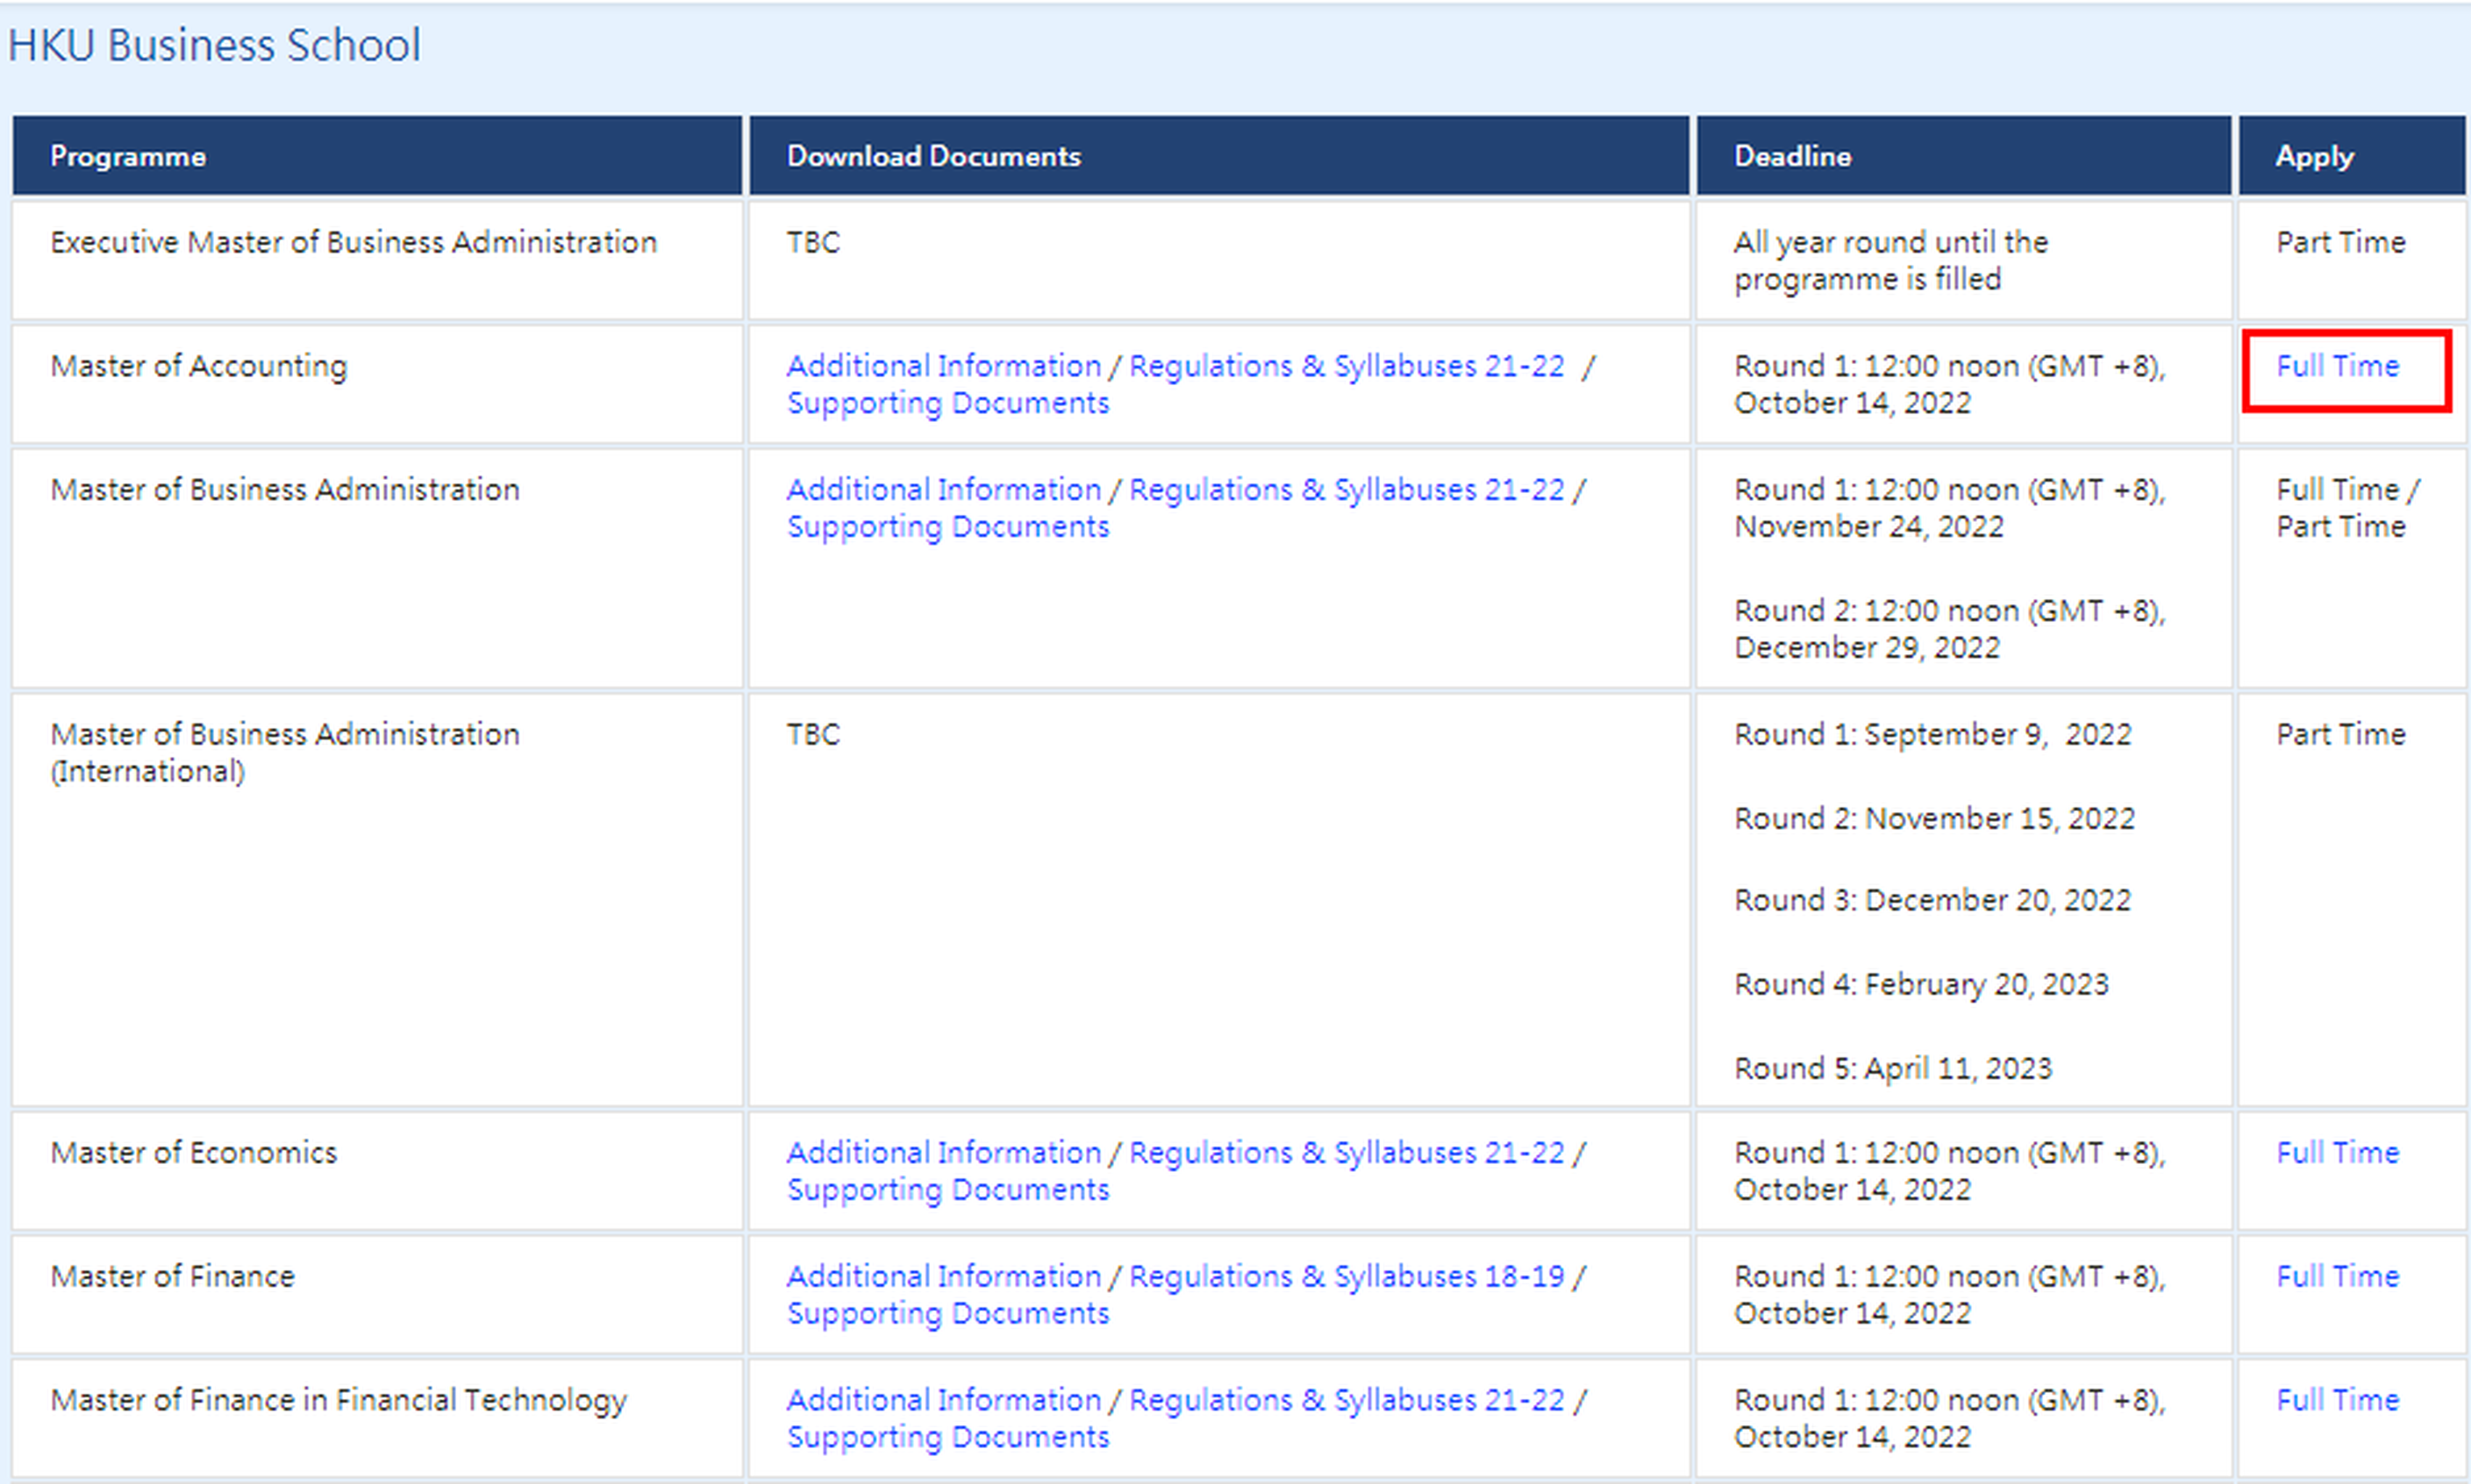Open Regulations & Syllabuses 18-19 link
Image resolution: width=2471 pixels, height=1484 pixels.
coord(1346,1277)
